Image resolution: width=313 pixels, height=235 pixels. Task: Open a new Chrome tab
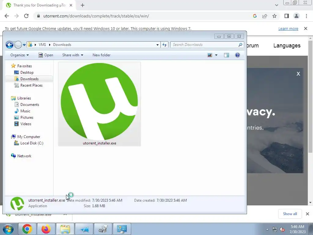(83, 6)
